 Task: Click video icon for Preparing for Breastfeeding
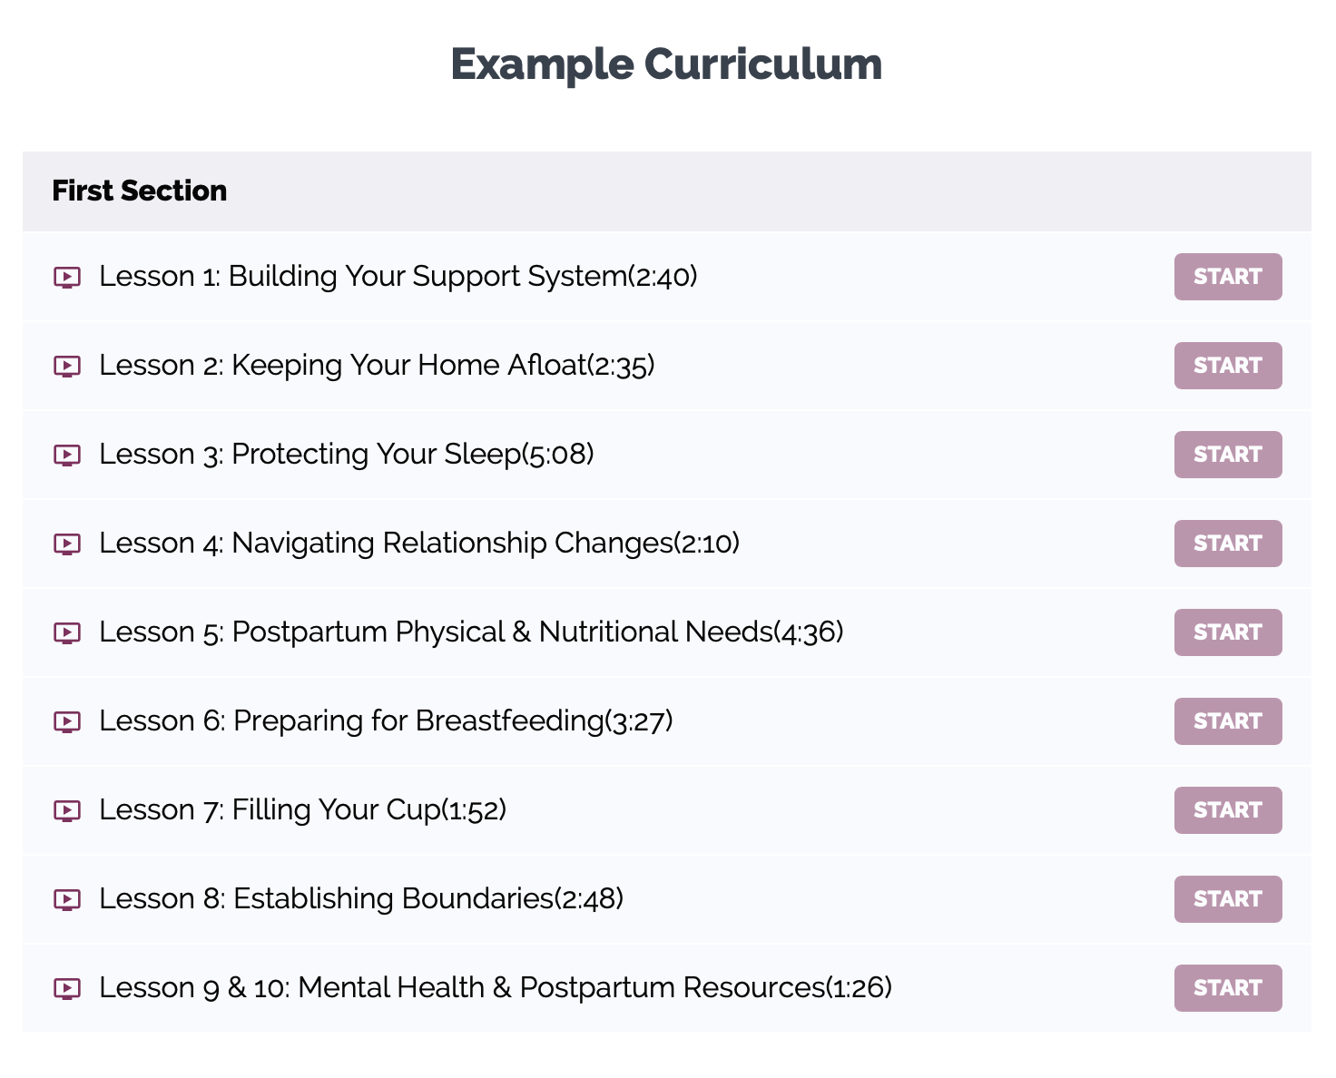tap(67, 721)
